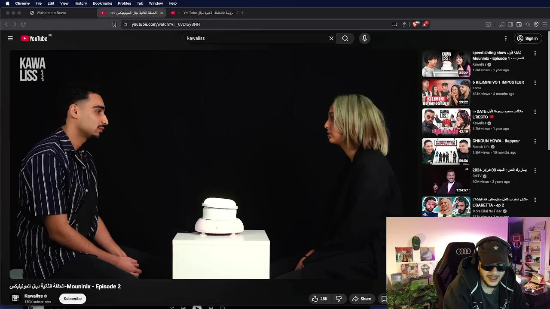The image size is (550, 309).
Task: Open options menu for CHKOUN HOWA video
Action: (x=535, y=141)
